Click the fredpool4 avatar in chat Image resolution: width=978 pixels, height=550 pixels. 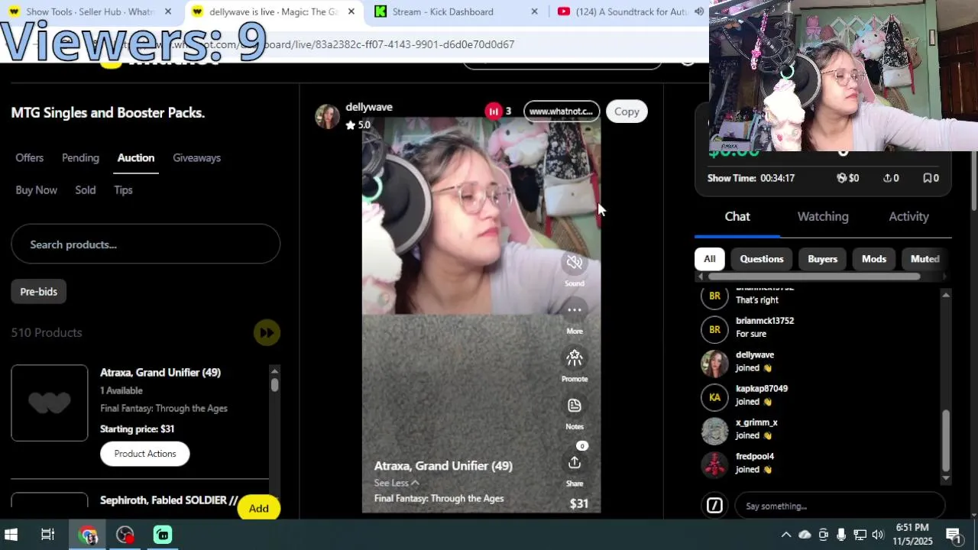click(714, 464)
